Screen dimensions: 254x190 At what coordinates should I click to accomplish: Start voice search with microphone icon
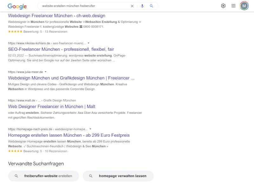click(142, 6)
